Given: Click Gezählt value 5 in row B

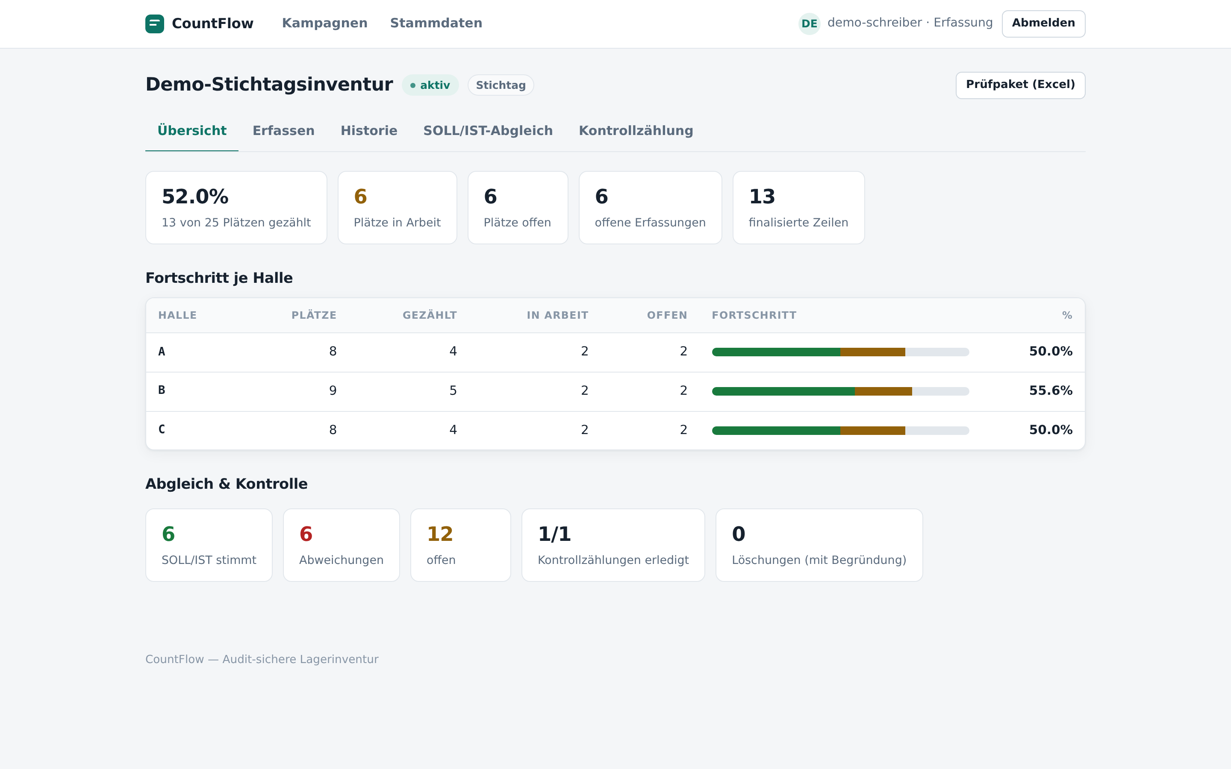Looking at the screenshot, I should 453,390.
